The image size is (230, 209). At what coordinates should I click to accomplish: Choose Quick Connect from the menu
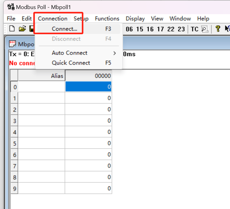(79, 63)
